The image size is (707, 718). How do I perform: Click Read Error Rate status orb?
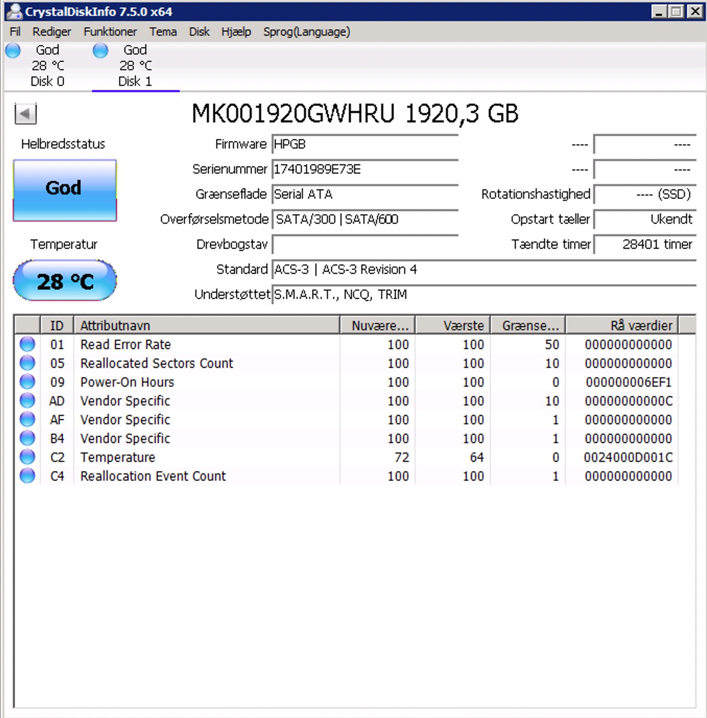click(27, 344)
